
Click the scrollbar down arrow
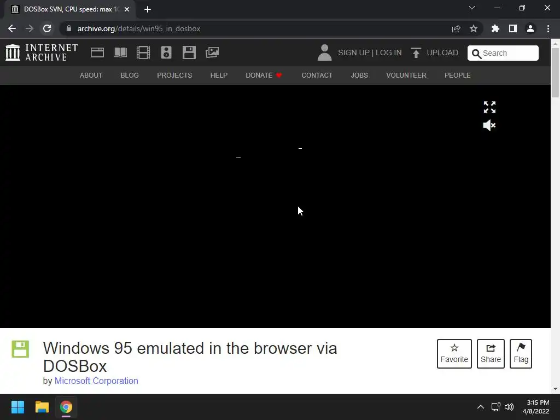[555, 389]
